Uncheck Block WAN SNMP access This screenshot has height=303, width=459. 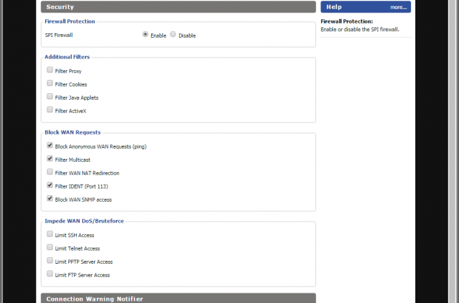[x=50, y=199]
